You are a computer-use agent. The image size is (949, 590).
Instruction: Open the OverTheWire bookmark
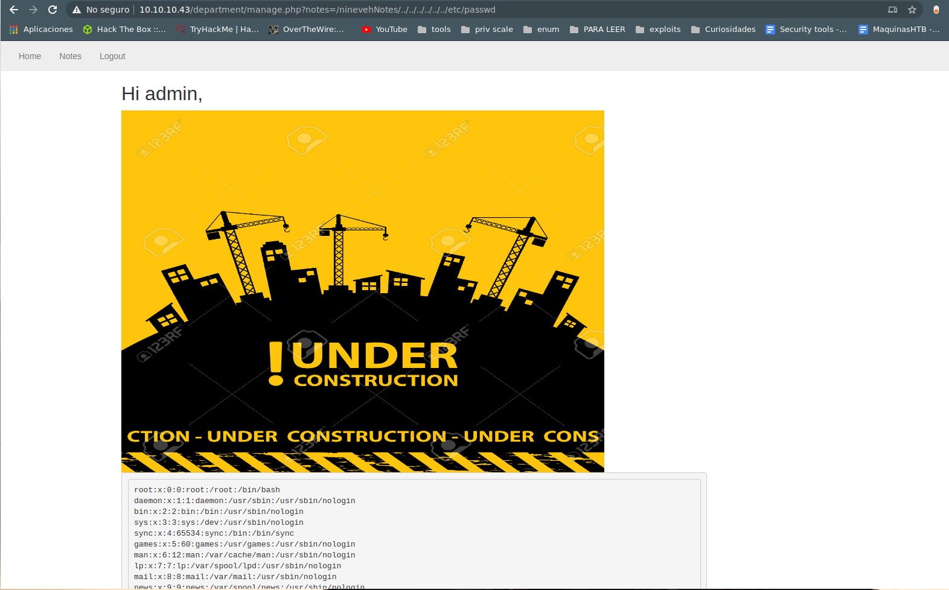point(307,29)
